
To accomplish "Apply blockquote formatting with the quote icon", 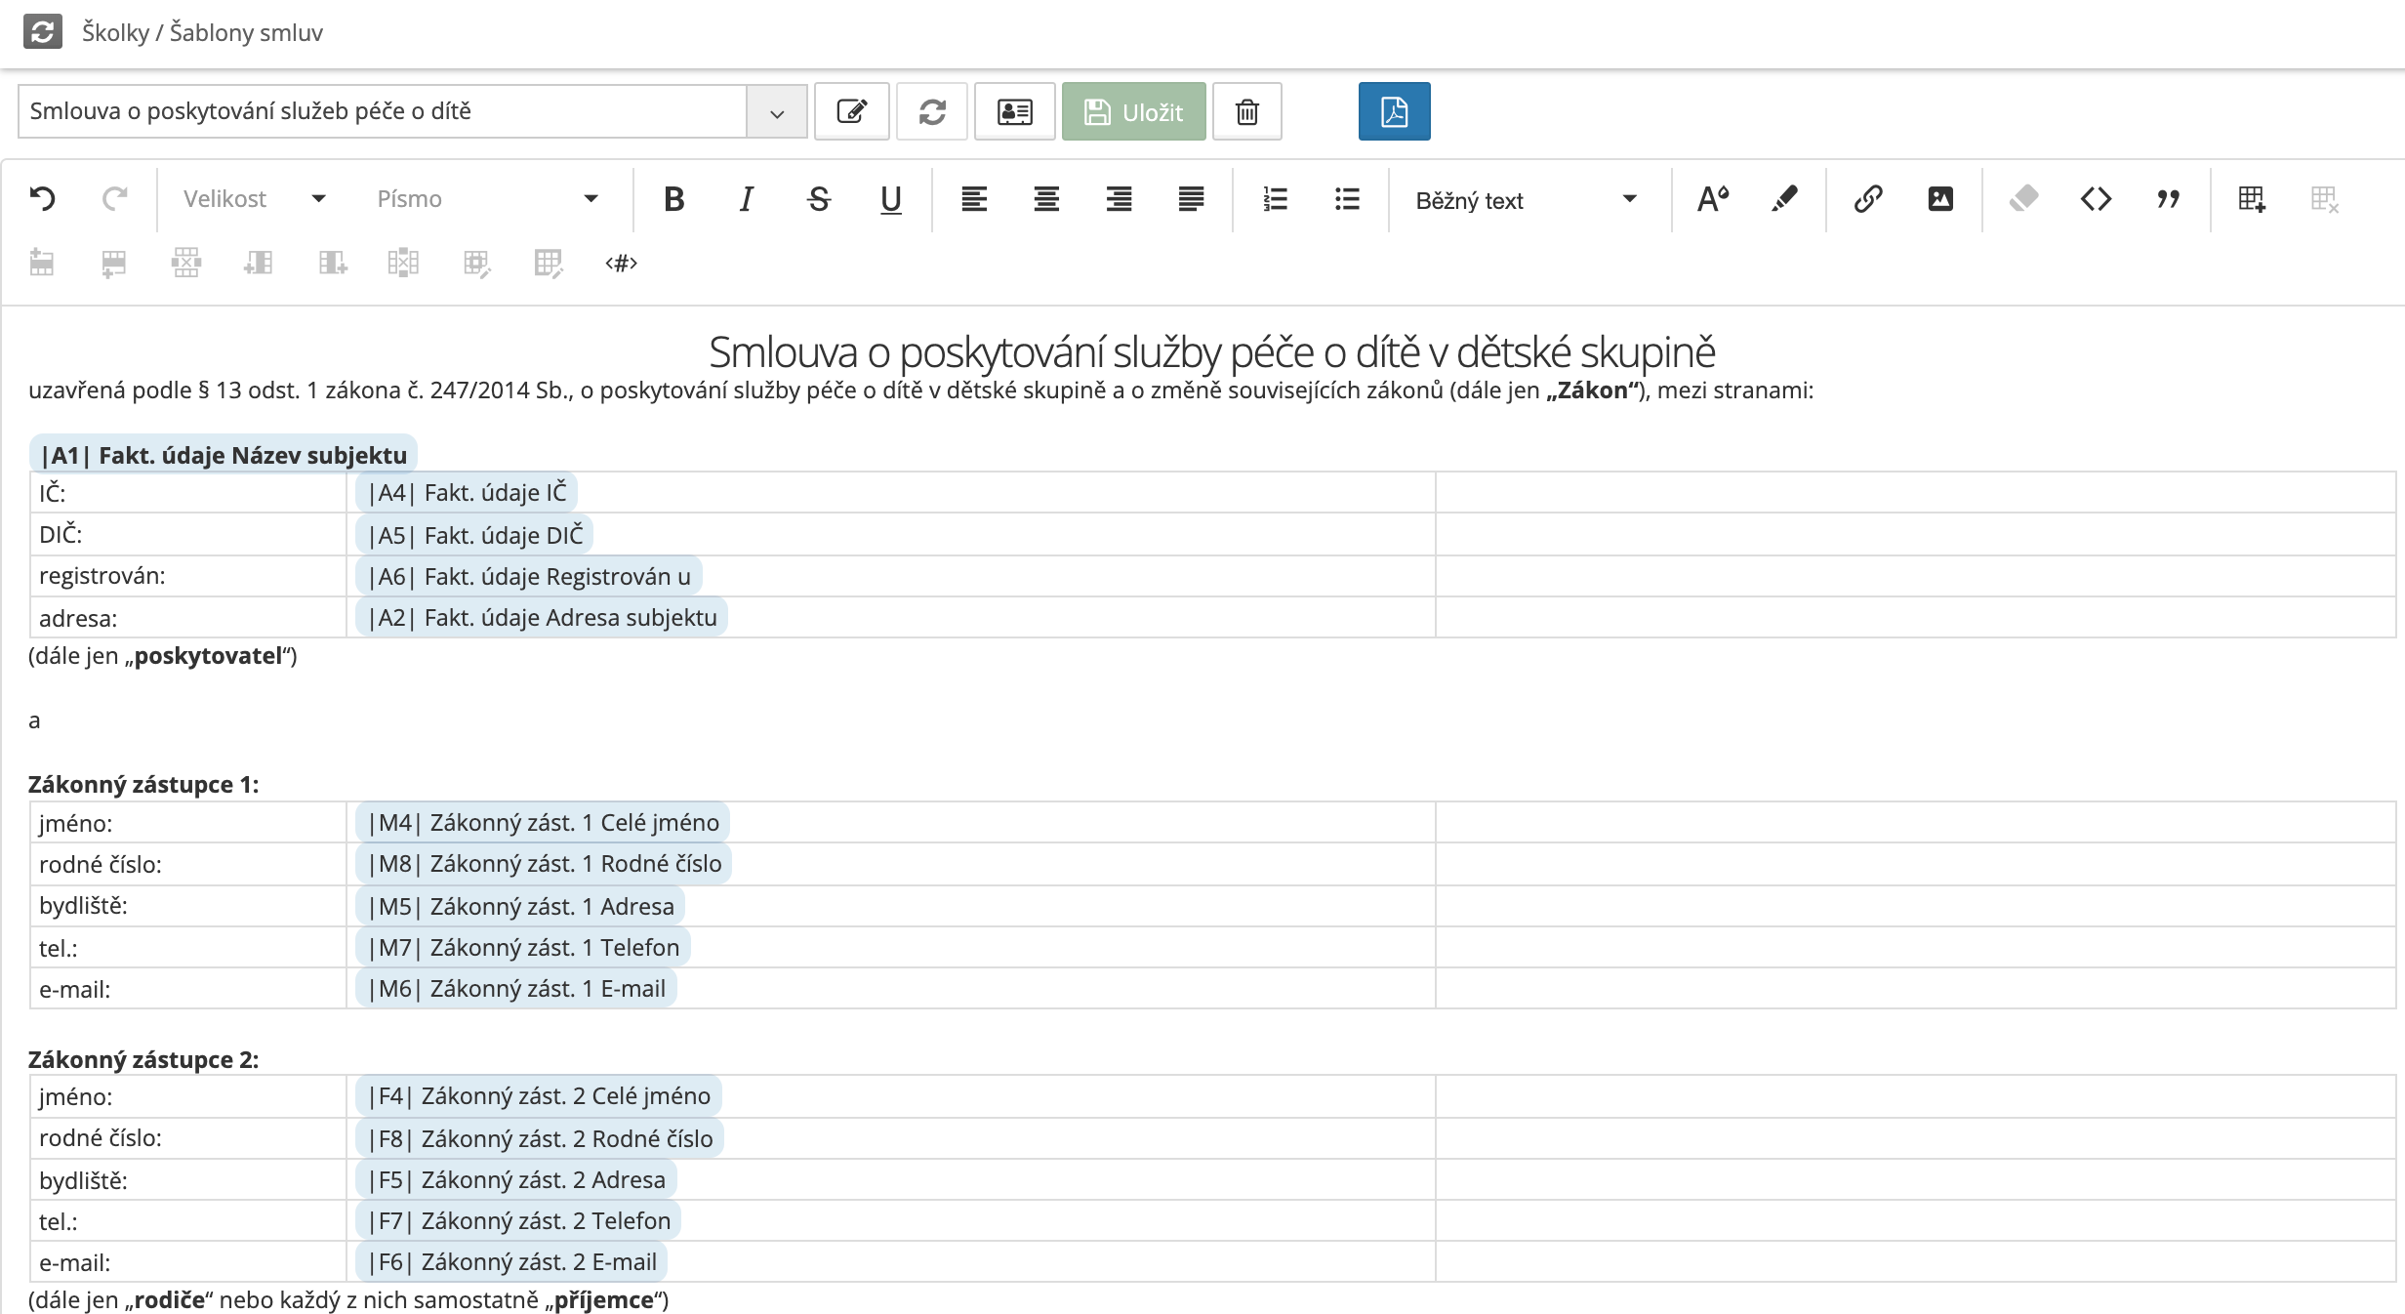I will click(x=2168, y=199).
